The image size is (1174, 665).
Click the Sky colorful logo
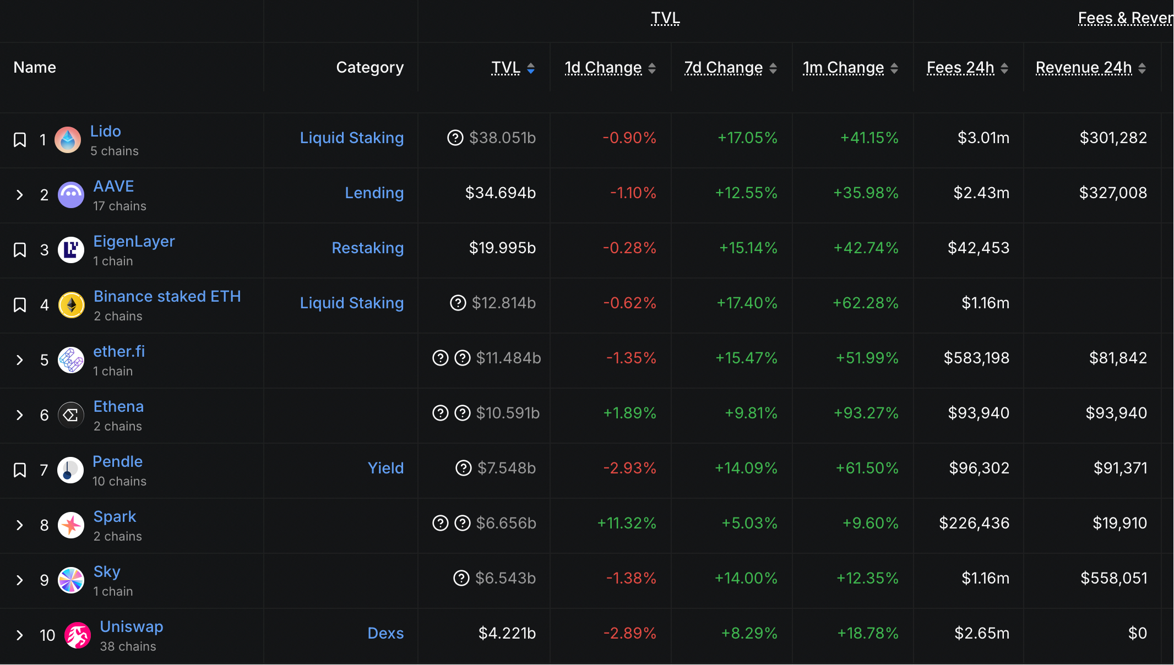(71, 580)
